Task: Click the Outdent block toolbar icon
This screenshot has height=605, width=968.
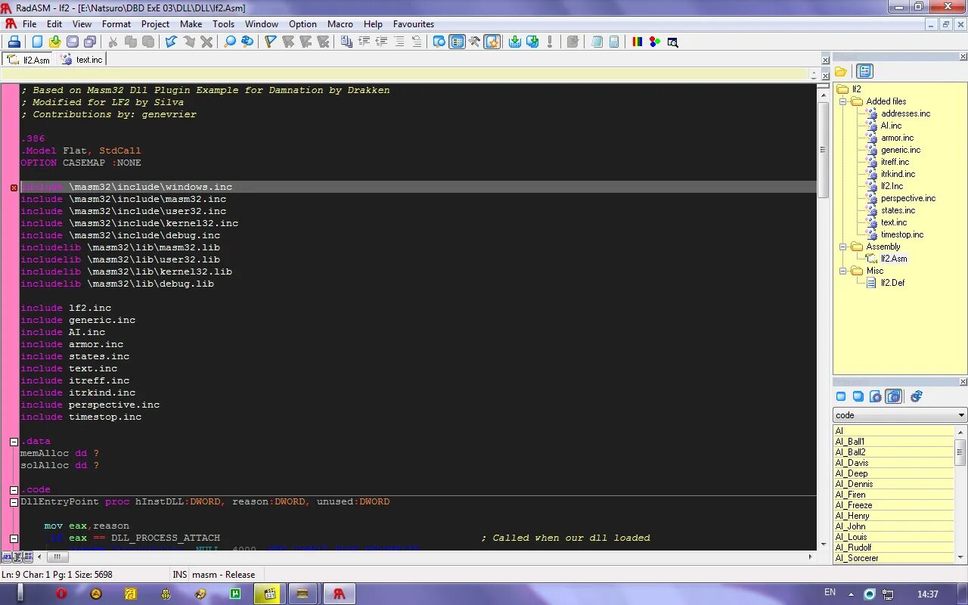Action: pos(381,42)
